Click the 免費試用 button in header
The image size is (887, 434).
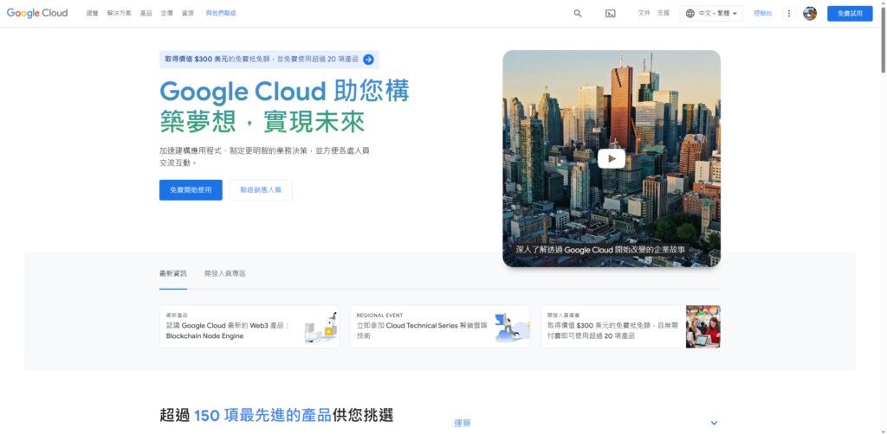[x=850, y=14]
